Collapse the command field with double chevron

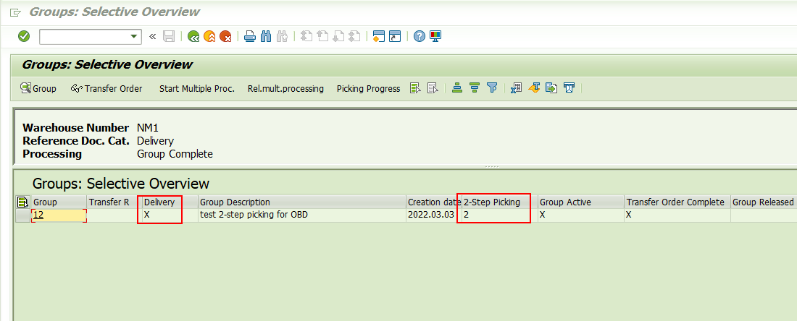(x=152, y=37)
